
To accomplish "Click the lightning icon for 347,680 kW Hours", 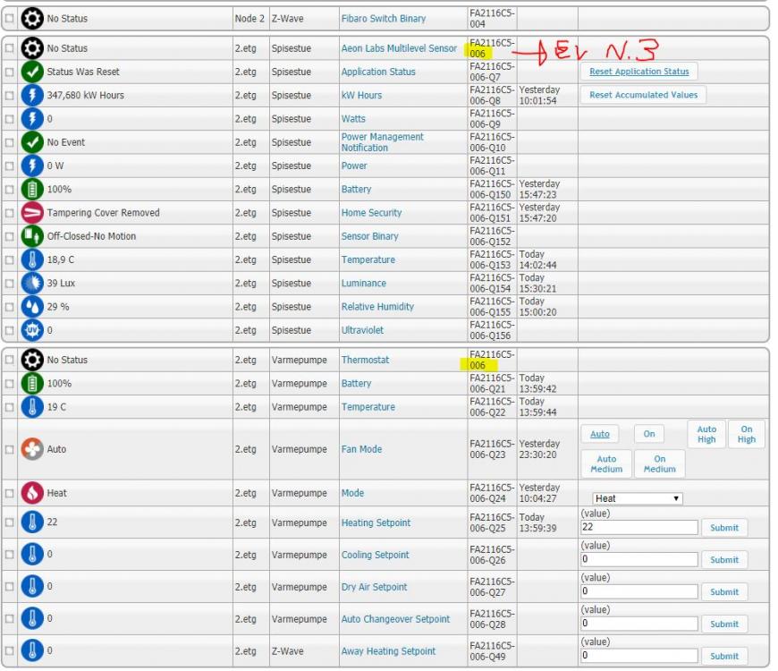I will click(x=32, y=95).
